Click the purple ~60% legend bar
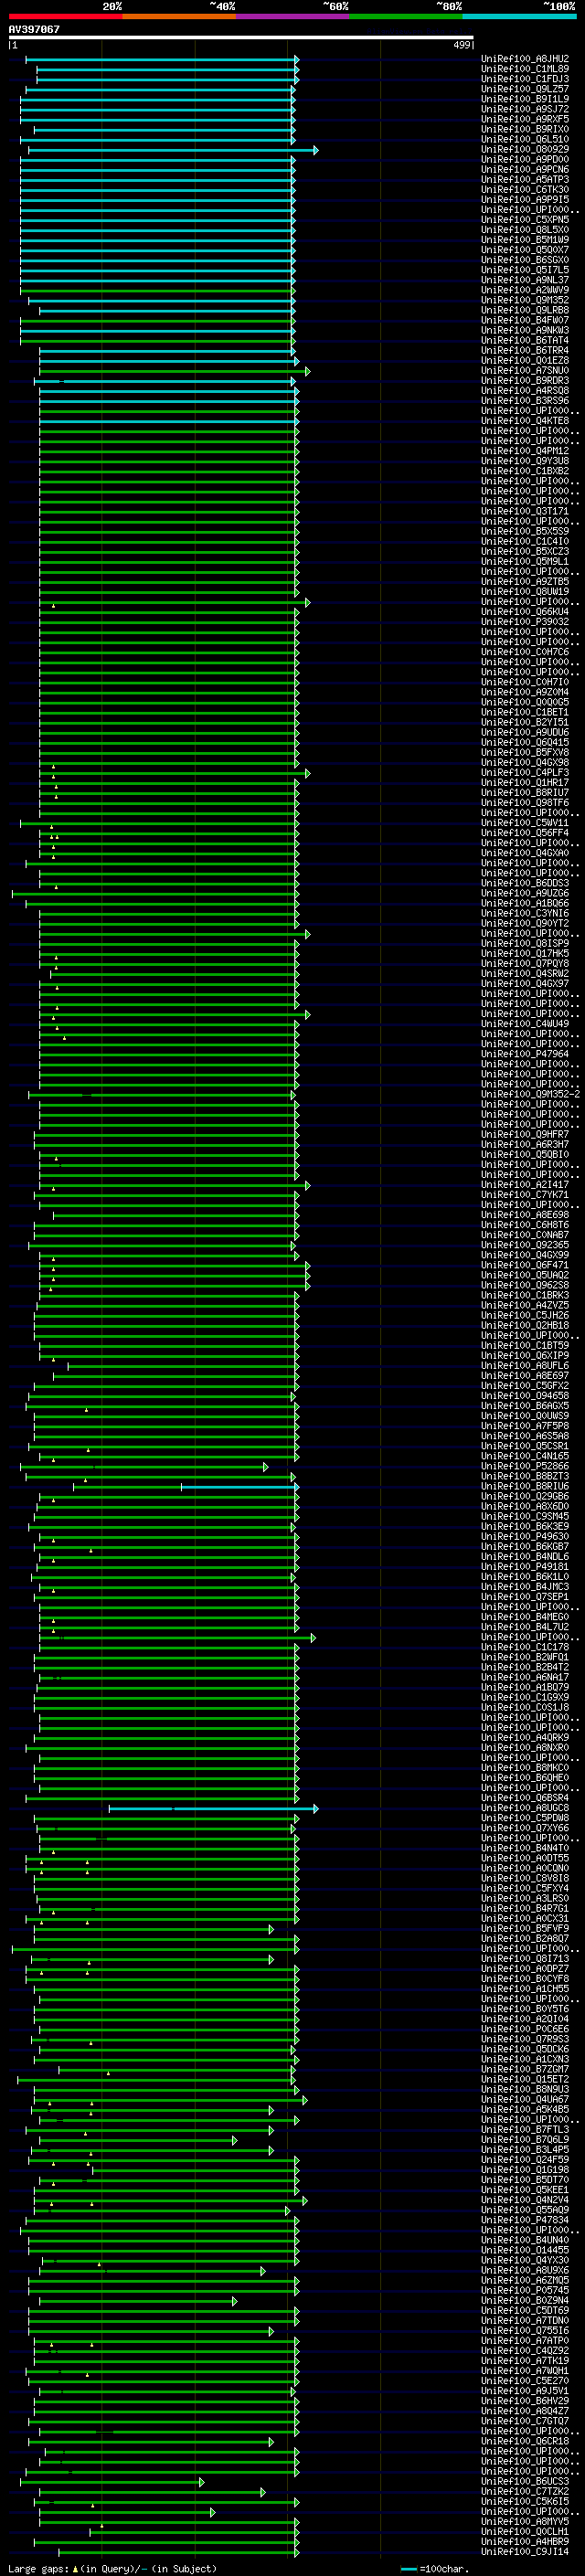 tap(293, 16)
